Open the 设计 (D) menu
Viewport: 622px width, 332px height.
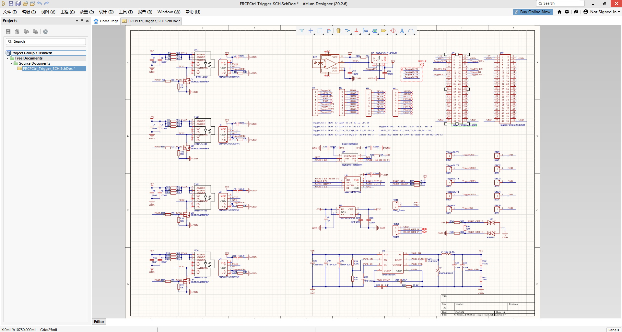106,12
